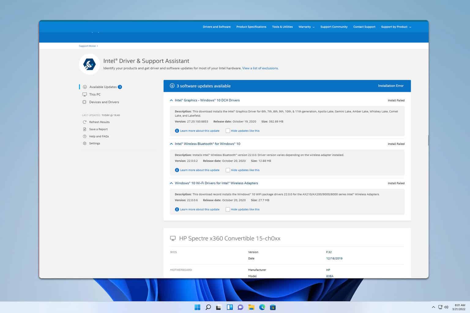Image resolution: width=470 pixels, height=313 pixels.
Task: Click Install Failed status for Intel Graphics
Action: pyautogui.click(x=396, y=100)
